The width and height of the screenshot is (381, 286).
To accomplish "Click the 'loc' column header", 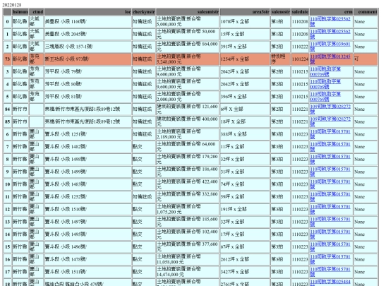I will pyautogui.click(x=88, y=12).
